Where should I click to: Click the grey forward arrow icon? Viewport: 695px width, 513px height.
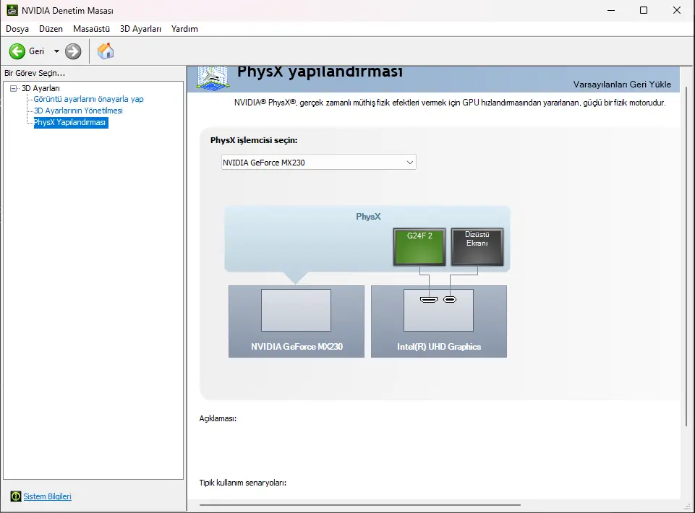click(x=73, y=51)
